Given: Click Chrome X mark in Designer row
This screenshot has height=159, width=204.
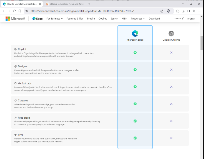Looking at the screenshot, I should point(171,70).
